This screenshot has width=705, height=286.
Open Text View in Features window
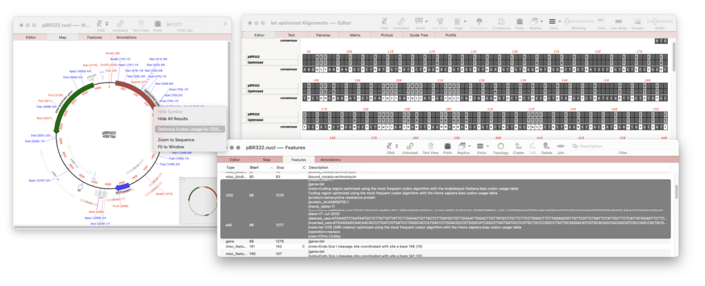(430, 146)
